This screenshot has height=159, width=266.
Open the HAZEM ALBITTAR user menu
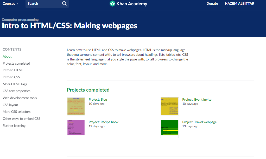[239, 4]
